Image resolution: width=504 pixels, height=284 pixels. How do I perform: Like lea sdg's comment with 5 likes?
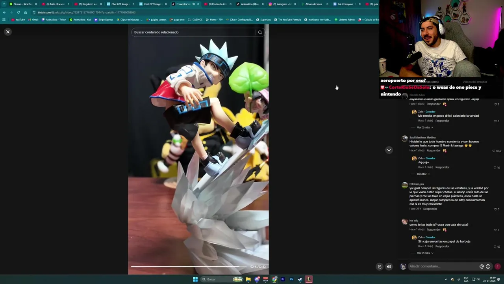coord(495,230)
